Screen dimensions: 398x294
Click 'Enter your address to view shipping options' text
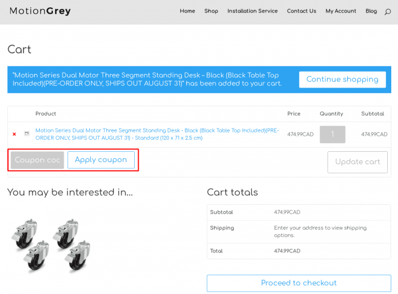320,231
